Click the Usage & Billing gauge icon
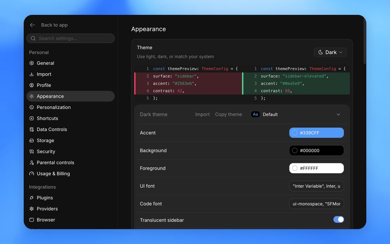390x244 pixels. 32,173
